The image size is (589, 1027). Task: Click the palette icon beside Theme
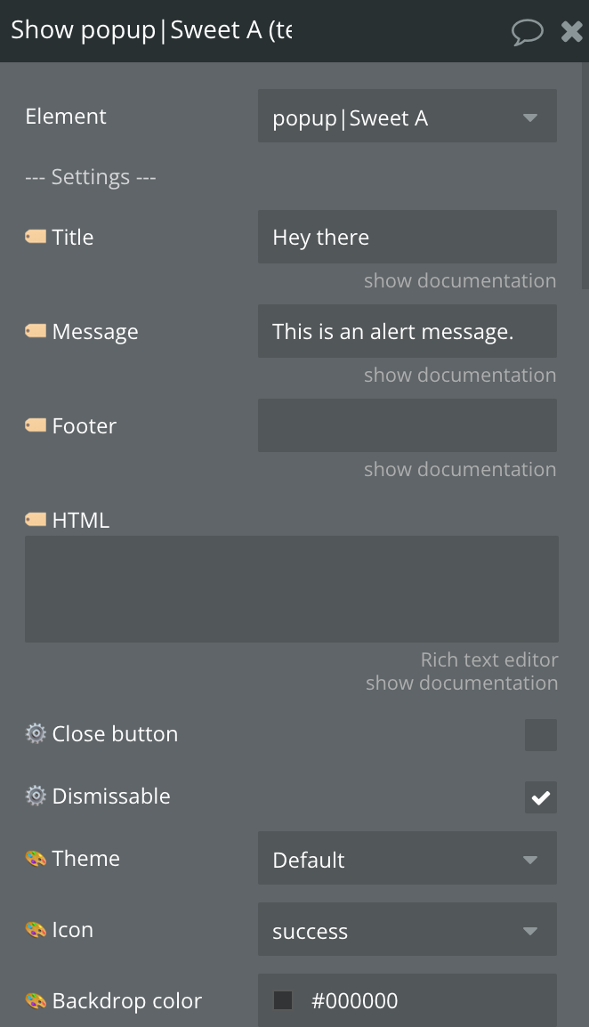coord(36,858)
